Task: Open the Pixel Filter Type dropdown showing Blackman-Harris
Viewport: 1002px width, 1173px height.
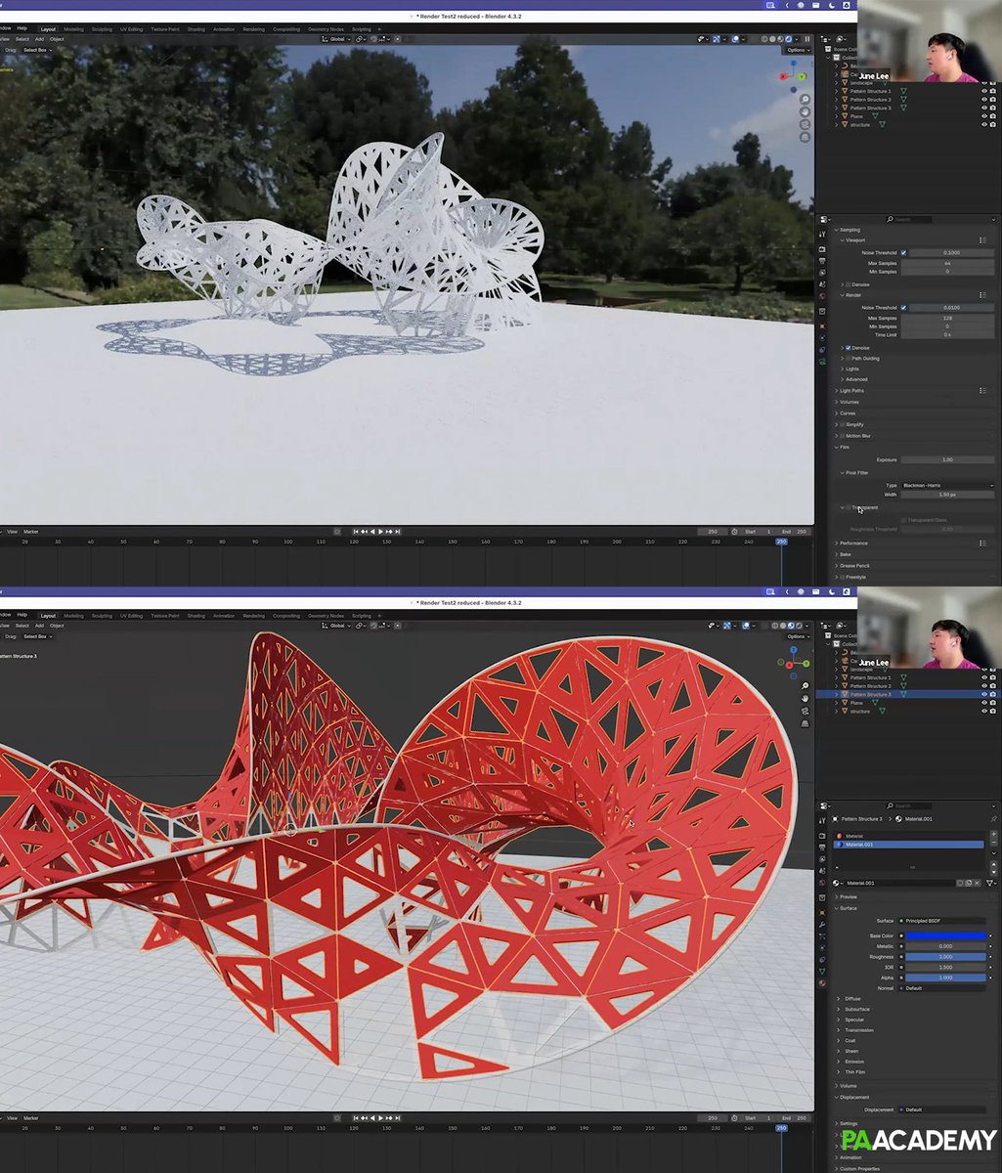Action: tap(947, 486)
